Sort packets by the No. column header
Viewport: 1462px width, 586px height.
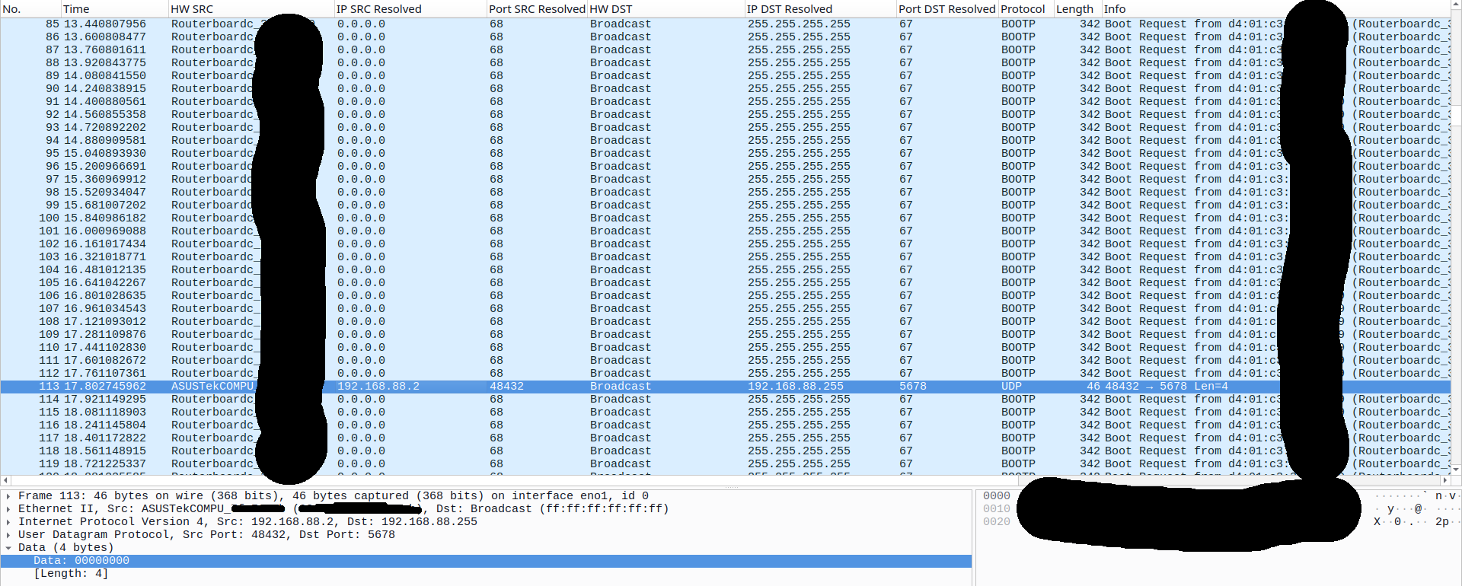click(30, 9)
